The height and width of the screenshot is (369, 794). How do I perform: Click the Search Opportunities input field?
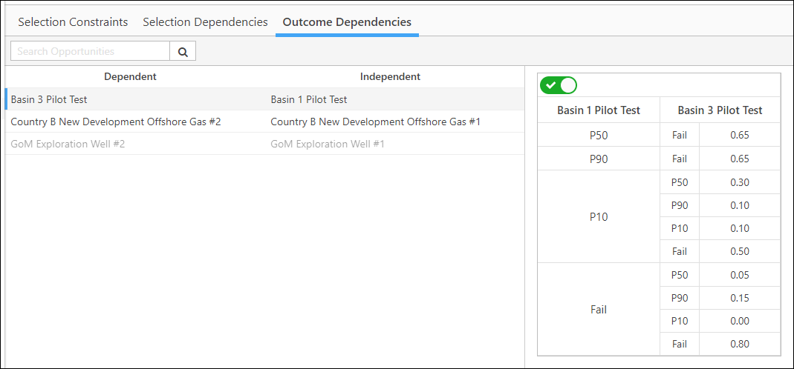pyautogui.click(x=90, y=52)
